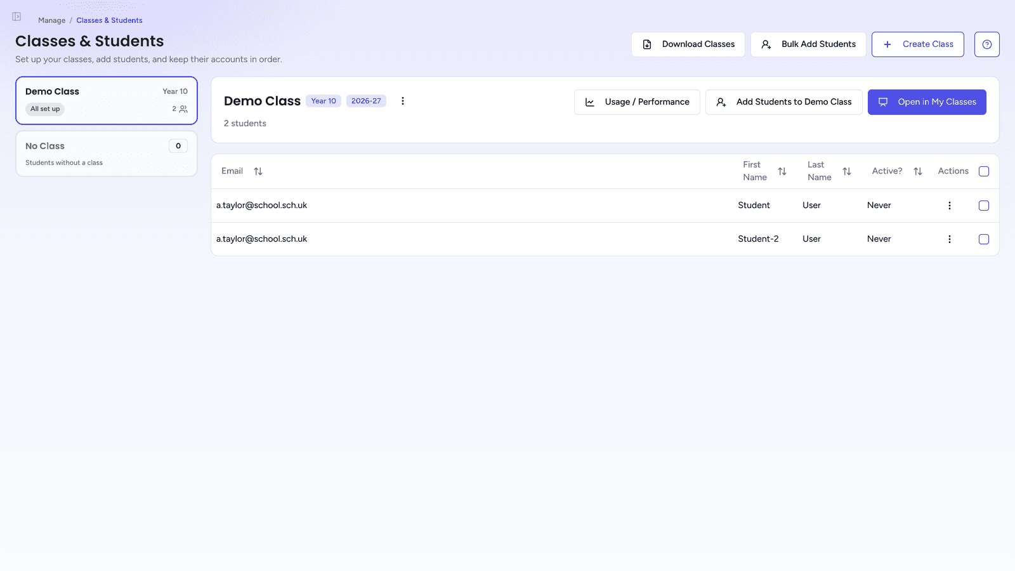This screenshot has width=1015, height=571.
Task: Click the students count icon on Demo Class card
Action: (183, 109)
